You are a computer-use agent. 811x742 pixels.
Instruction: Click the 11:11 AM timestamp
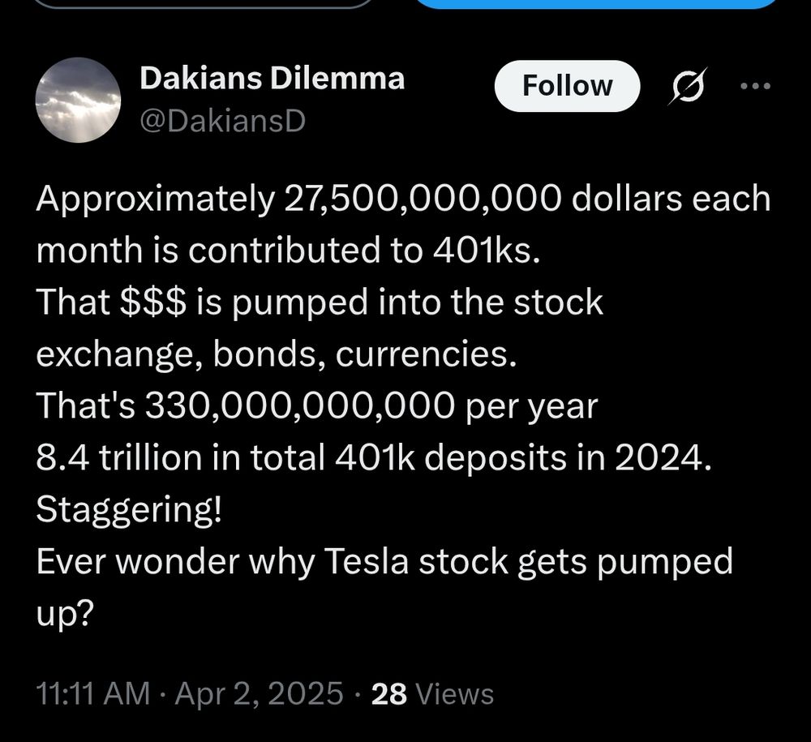[x=93, y=693]
